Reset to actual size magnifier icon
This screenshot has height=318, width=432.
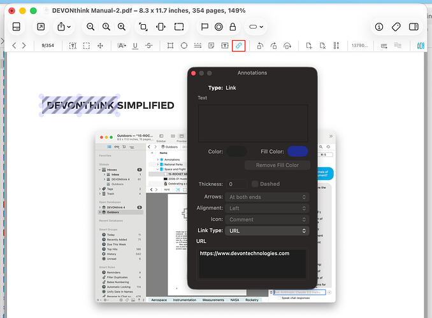106,27
